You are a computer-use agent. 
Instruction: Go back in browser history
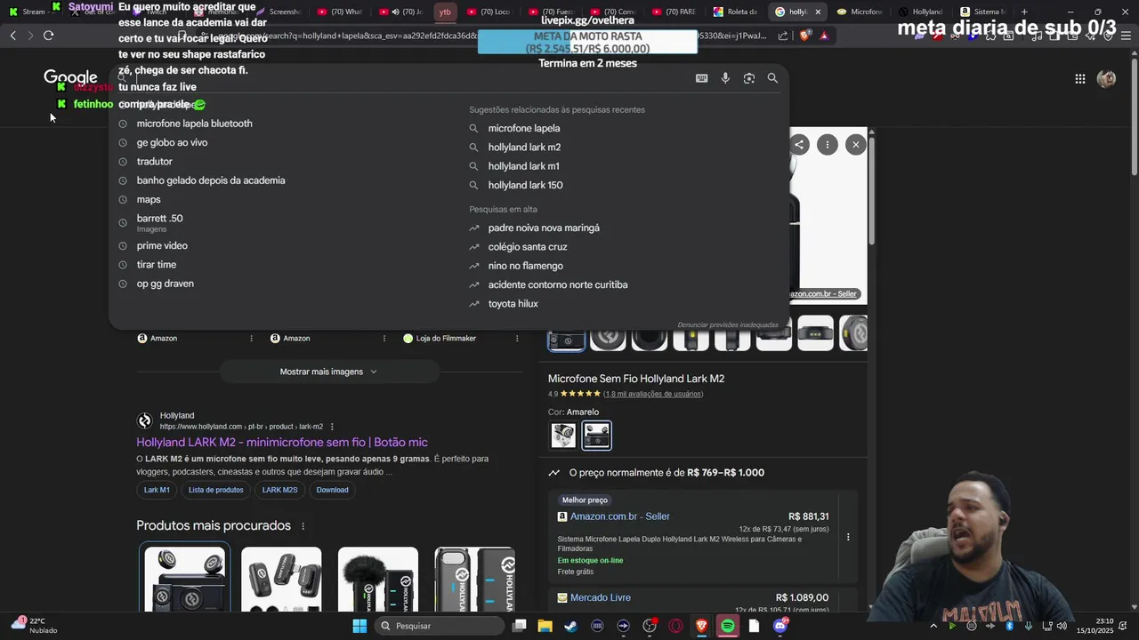tap(13, 36)
